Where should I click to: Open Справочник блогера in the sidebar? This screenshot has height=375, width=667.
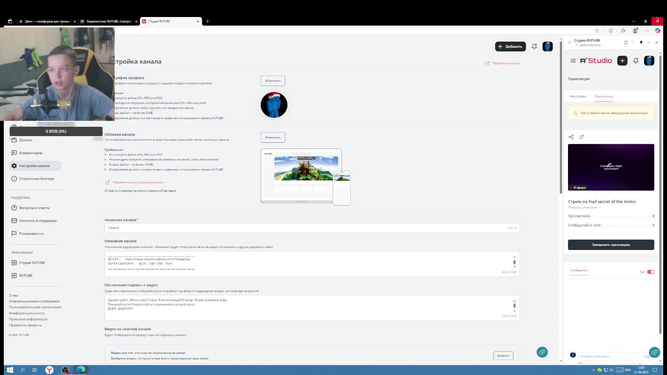(x=36, y=178)
